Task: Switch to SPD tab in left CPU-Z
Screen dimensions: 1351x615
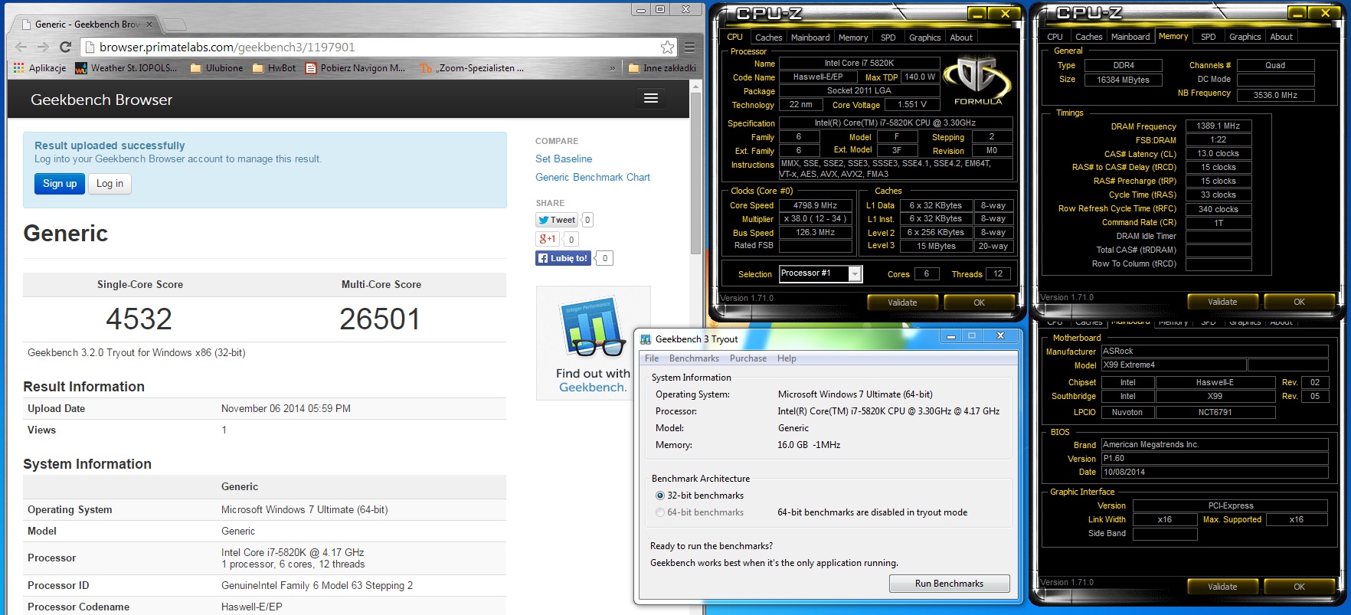Action: [x=888, y=38]
